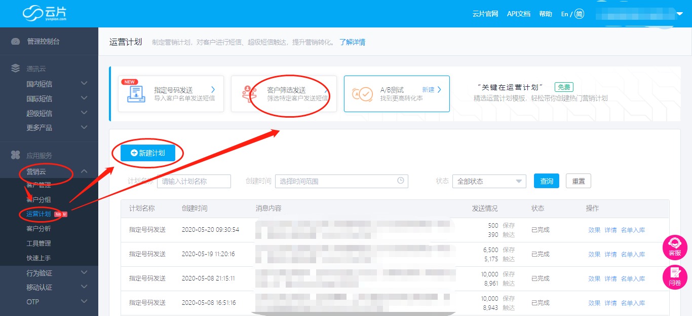Expand the 行为验证 menu

[x=84, y=272]
